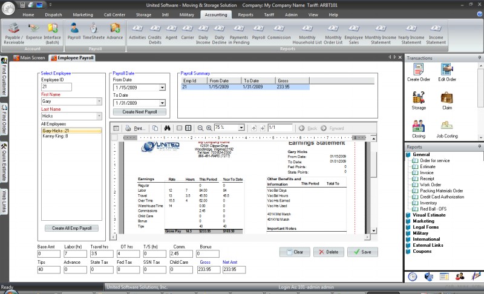Open Yearly Income Statement report
This screenshot has height=294, width=484.
click(x=411, y=34)
